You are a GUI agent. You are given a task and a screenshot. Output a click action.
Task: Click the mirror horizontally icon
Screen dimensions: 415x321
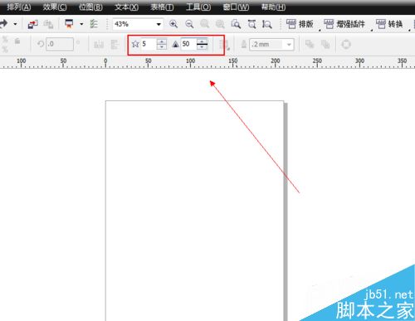pos(99,44)
